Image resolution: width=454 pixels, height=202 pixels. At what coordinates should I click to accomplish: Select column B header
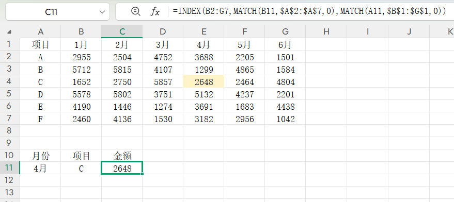[81, 31]
